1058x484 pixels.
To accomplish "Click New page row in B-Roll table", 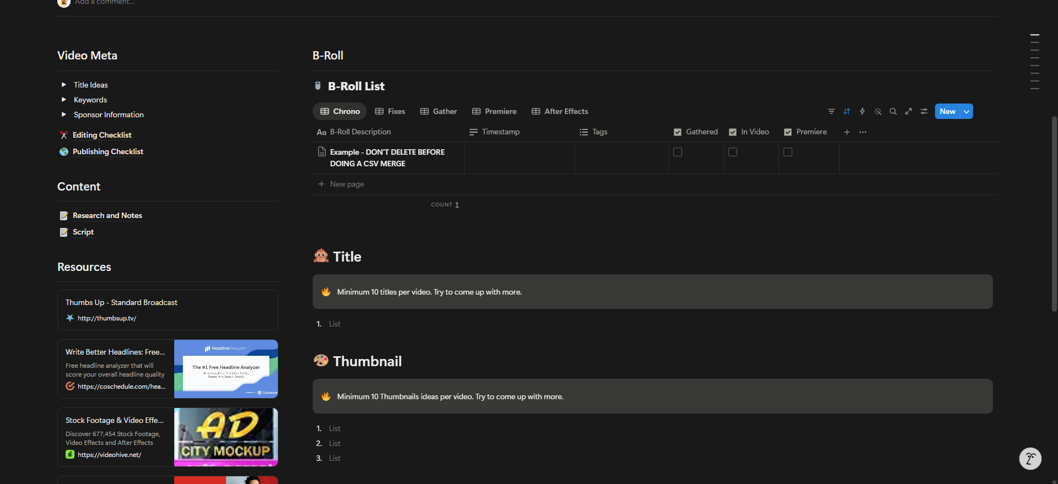I will (654, 184).
